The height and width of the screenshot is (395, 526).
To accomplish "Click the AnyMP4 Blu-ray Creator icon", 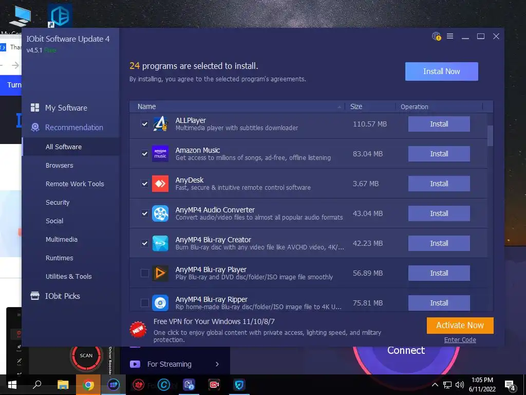I will pyautogui.click(x=160, y=243).
